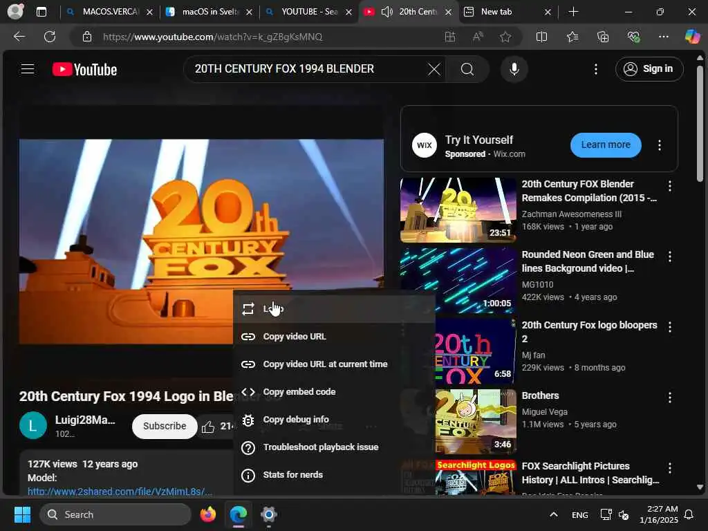This screenshot has width=708, height=531.
Task: Open the 2shared.com model link
Action: point(120,492)
